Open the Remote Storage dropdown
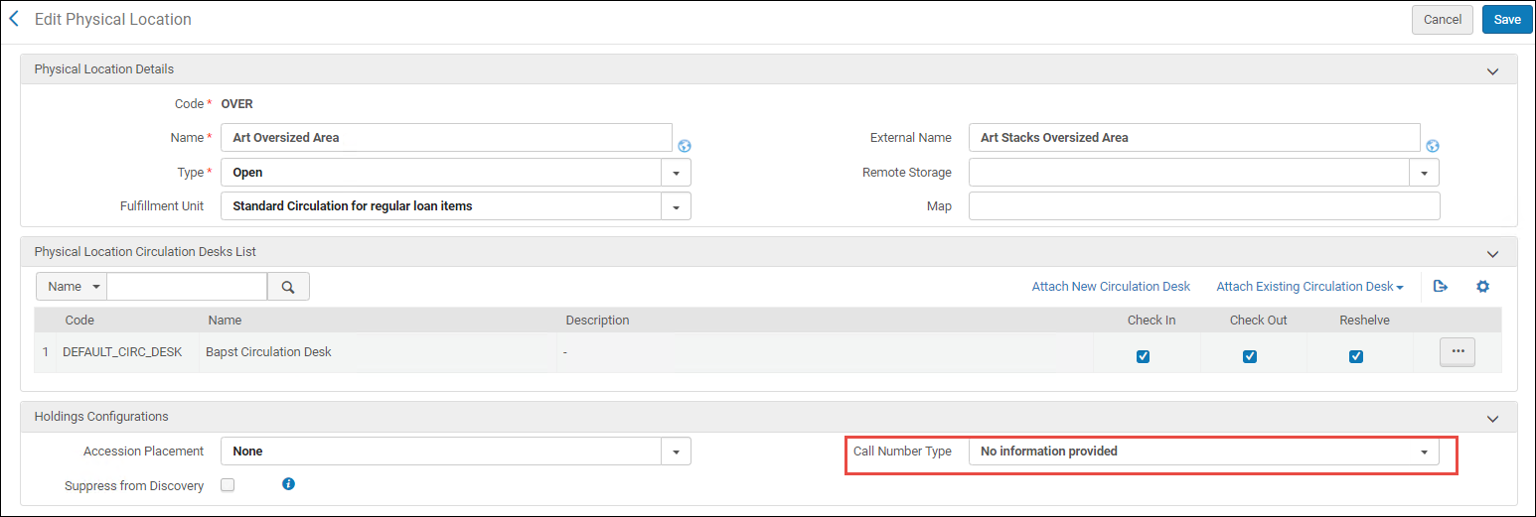1536x517 pixels. click(x=1204, y=173)
